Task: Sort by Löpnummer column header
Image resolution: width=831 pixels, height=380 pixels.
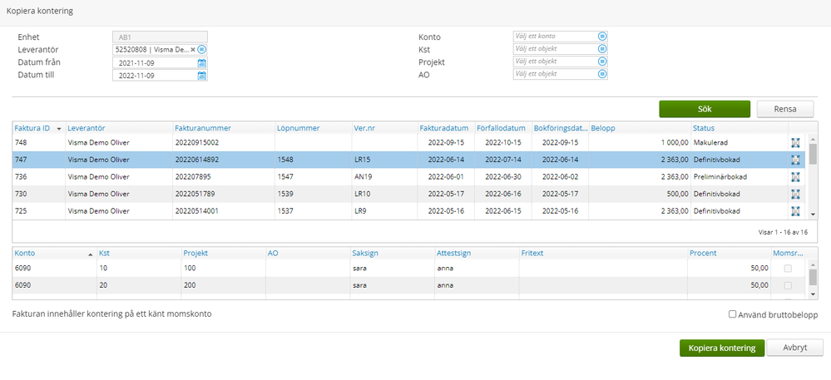Action: coord(298,128)
